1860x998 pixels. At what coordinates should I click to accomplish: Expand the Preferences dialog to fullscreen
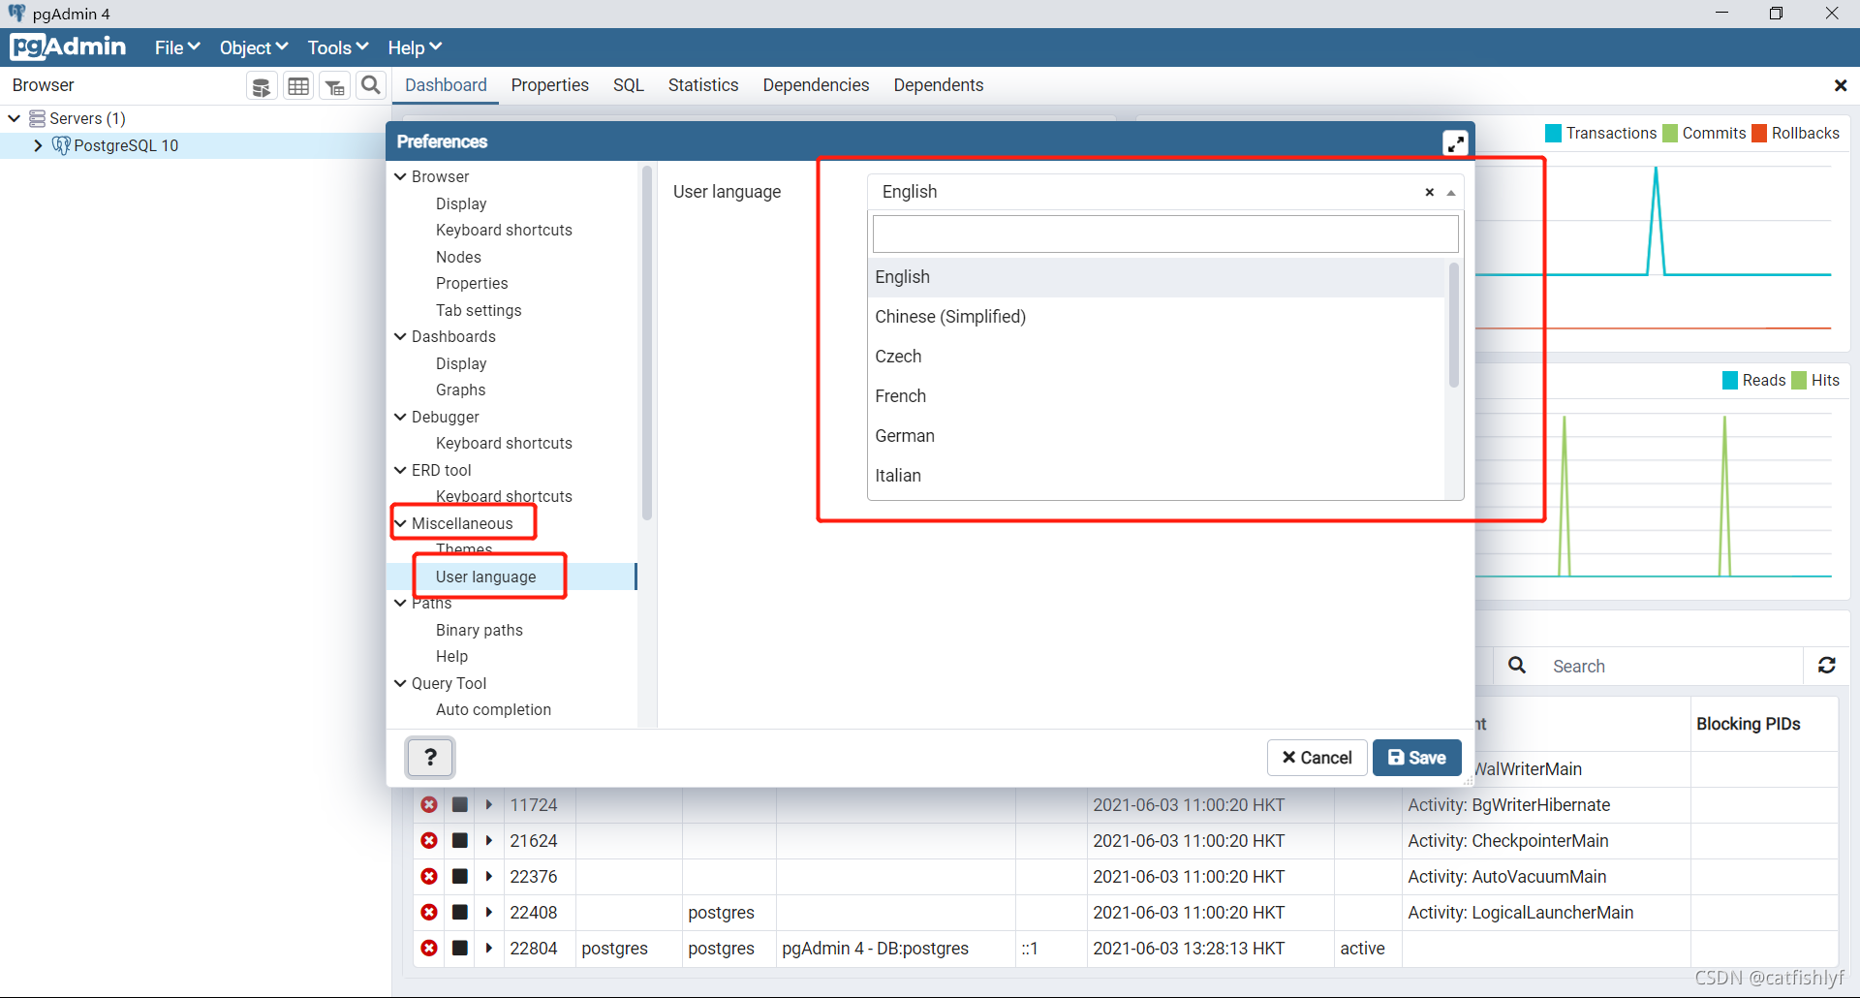pyautogui.click(x=1456, y=142)
